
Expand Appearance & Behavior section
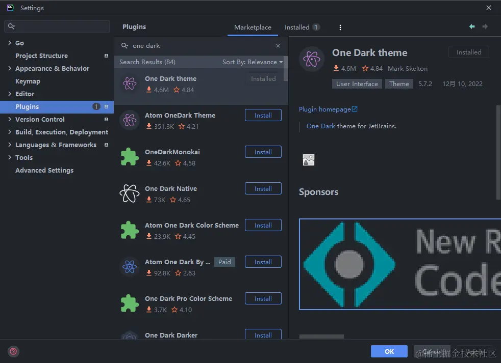(x=10, y=68)
